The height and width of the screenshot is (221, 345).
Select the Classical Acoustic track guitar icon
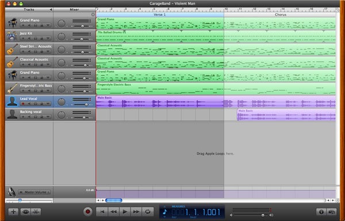pyautogui.click(x=12, y=62)
